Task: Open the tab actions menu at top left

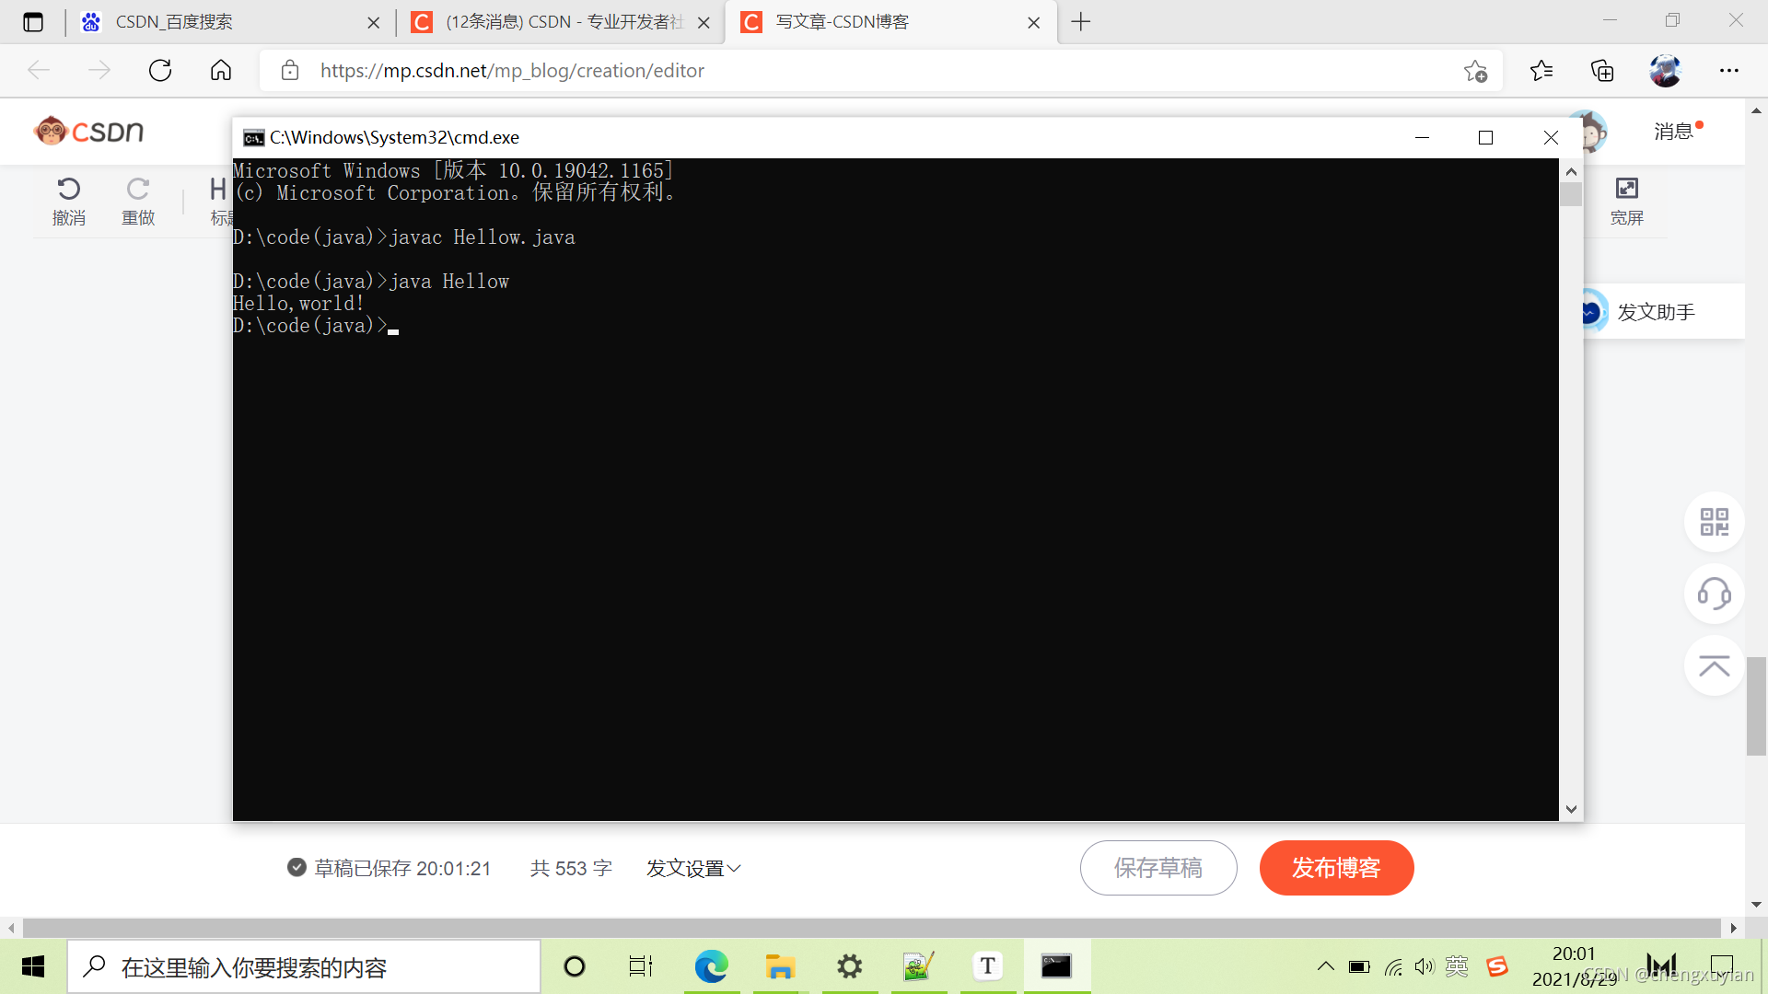Action: click(33, 21)
